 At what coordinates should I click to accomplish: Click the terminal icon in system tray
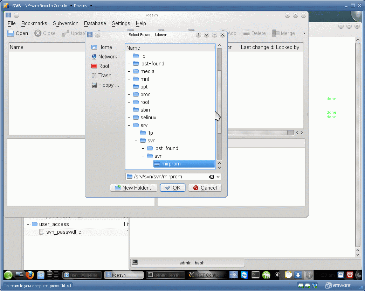[x=255, y=275]
